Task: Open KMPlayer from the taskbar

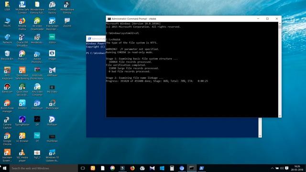Action: click(152, 168)
